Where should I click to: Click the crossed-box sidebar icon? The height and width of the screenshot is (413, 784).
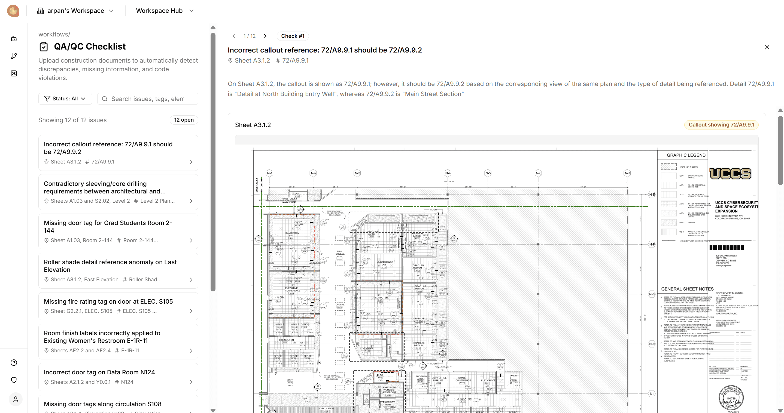point(14,73)
